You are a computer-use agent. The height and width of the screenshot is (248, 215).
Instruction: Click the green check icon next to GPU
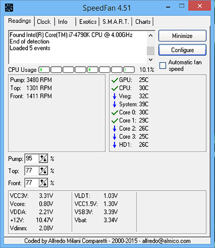[x=115, y=80]
